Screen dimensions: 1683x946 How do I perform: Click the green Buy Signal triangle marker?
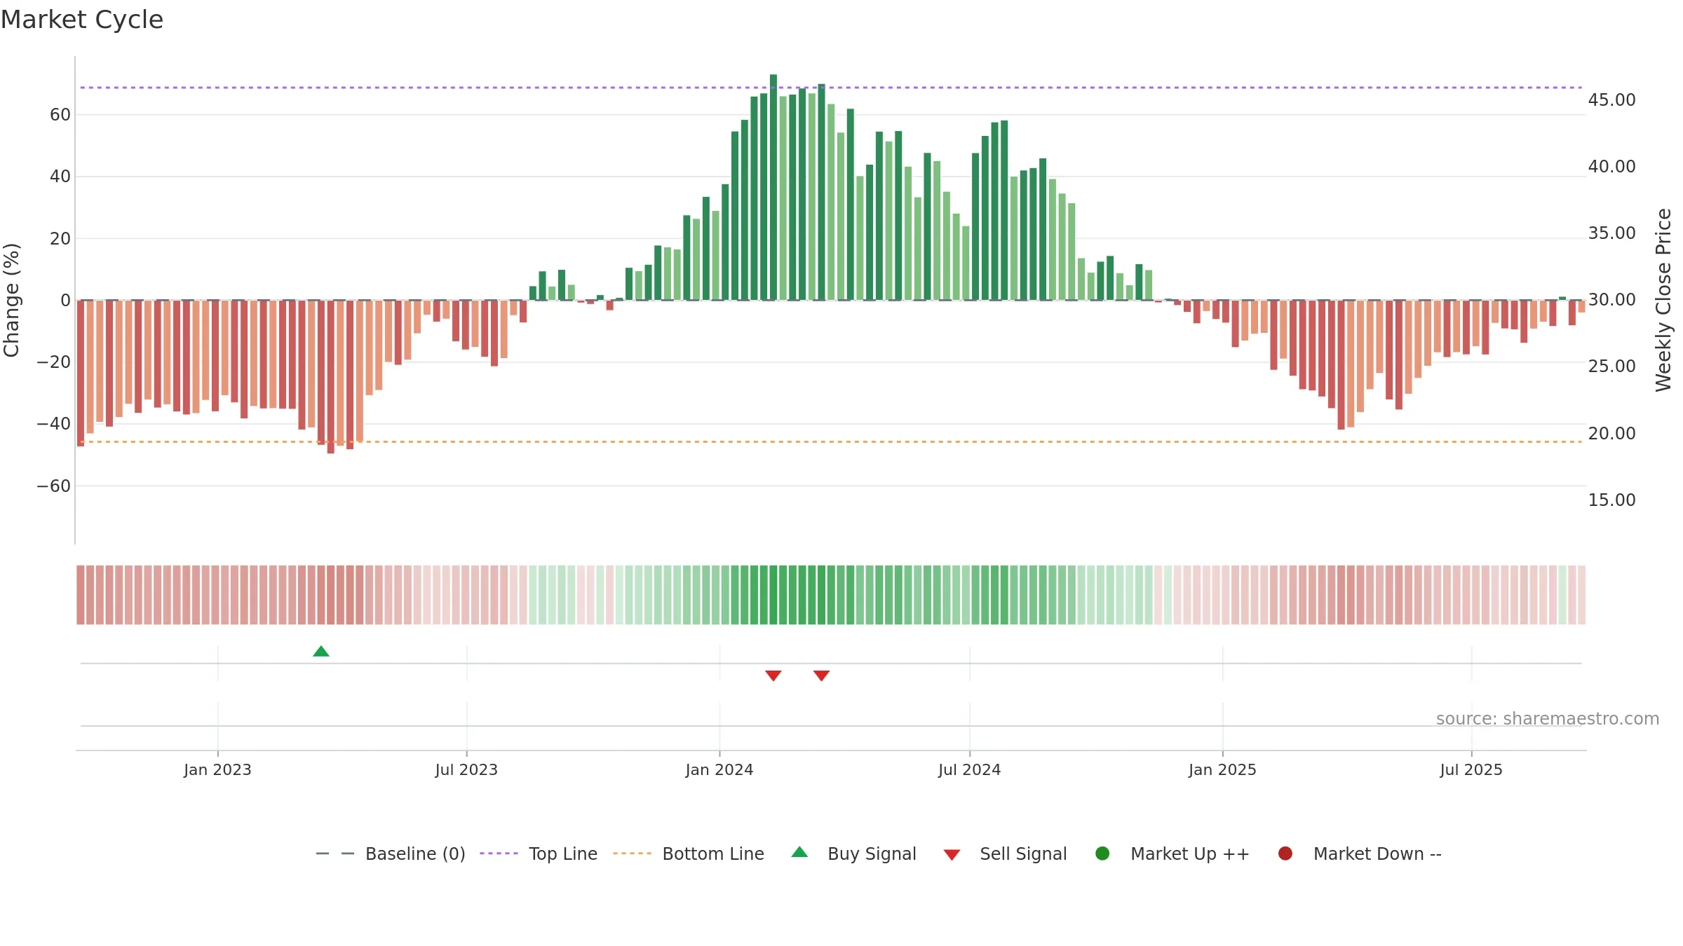click(x=321, y=651)
